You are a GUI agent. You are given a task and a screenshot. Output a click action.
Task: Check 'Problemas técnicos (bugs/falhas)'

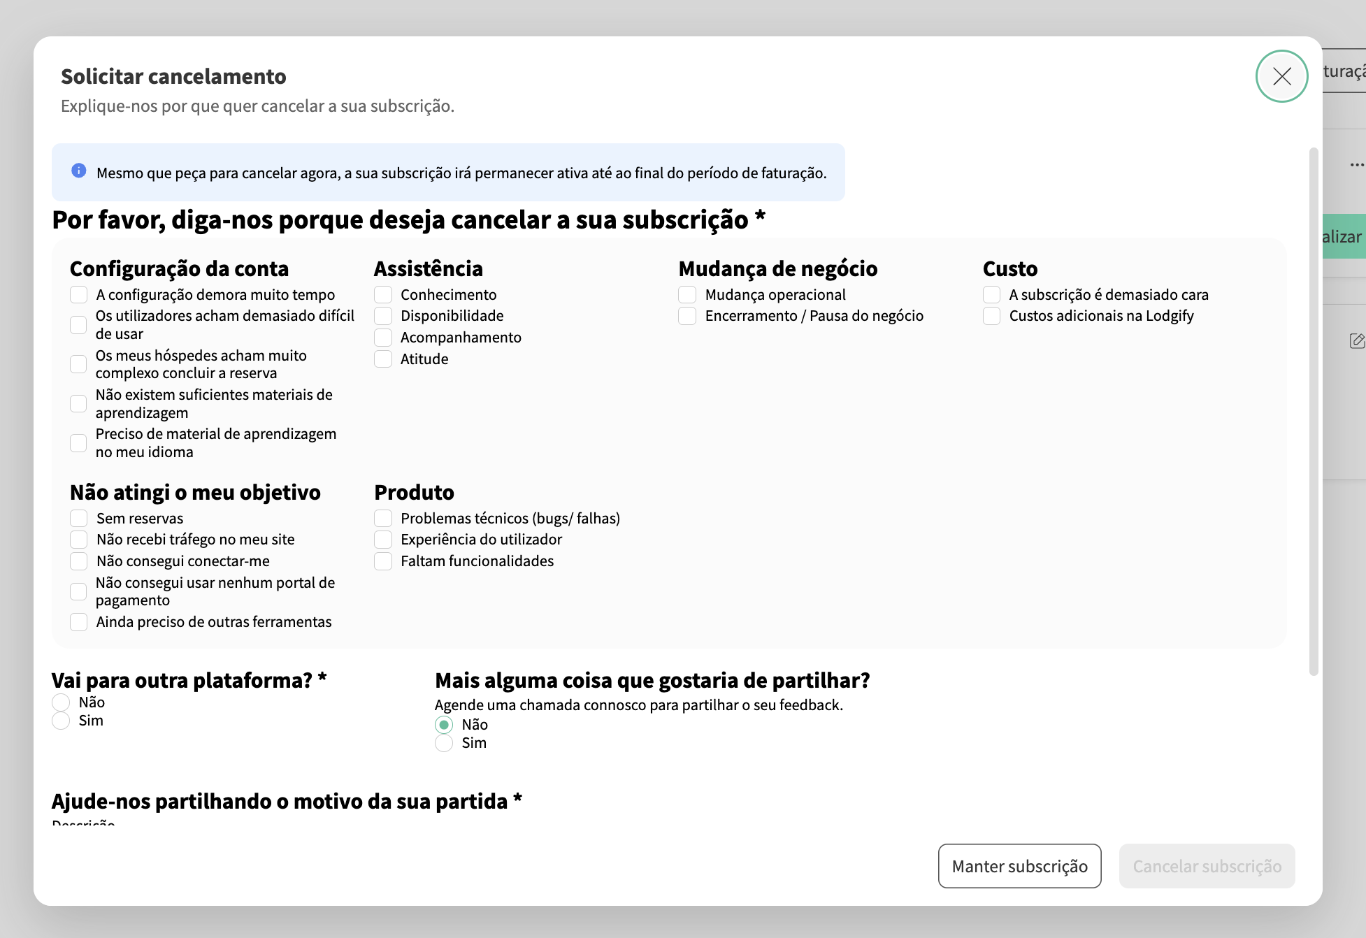pyautogui.click(x=383, y=518)
